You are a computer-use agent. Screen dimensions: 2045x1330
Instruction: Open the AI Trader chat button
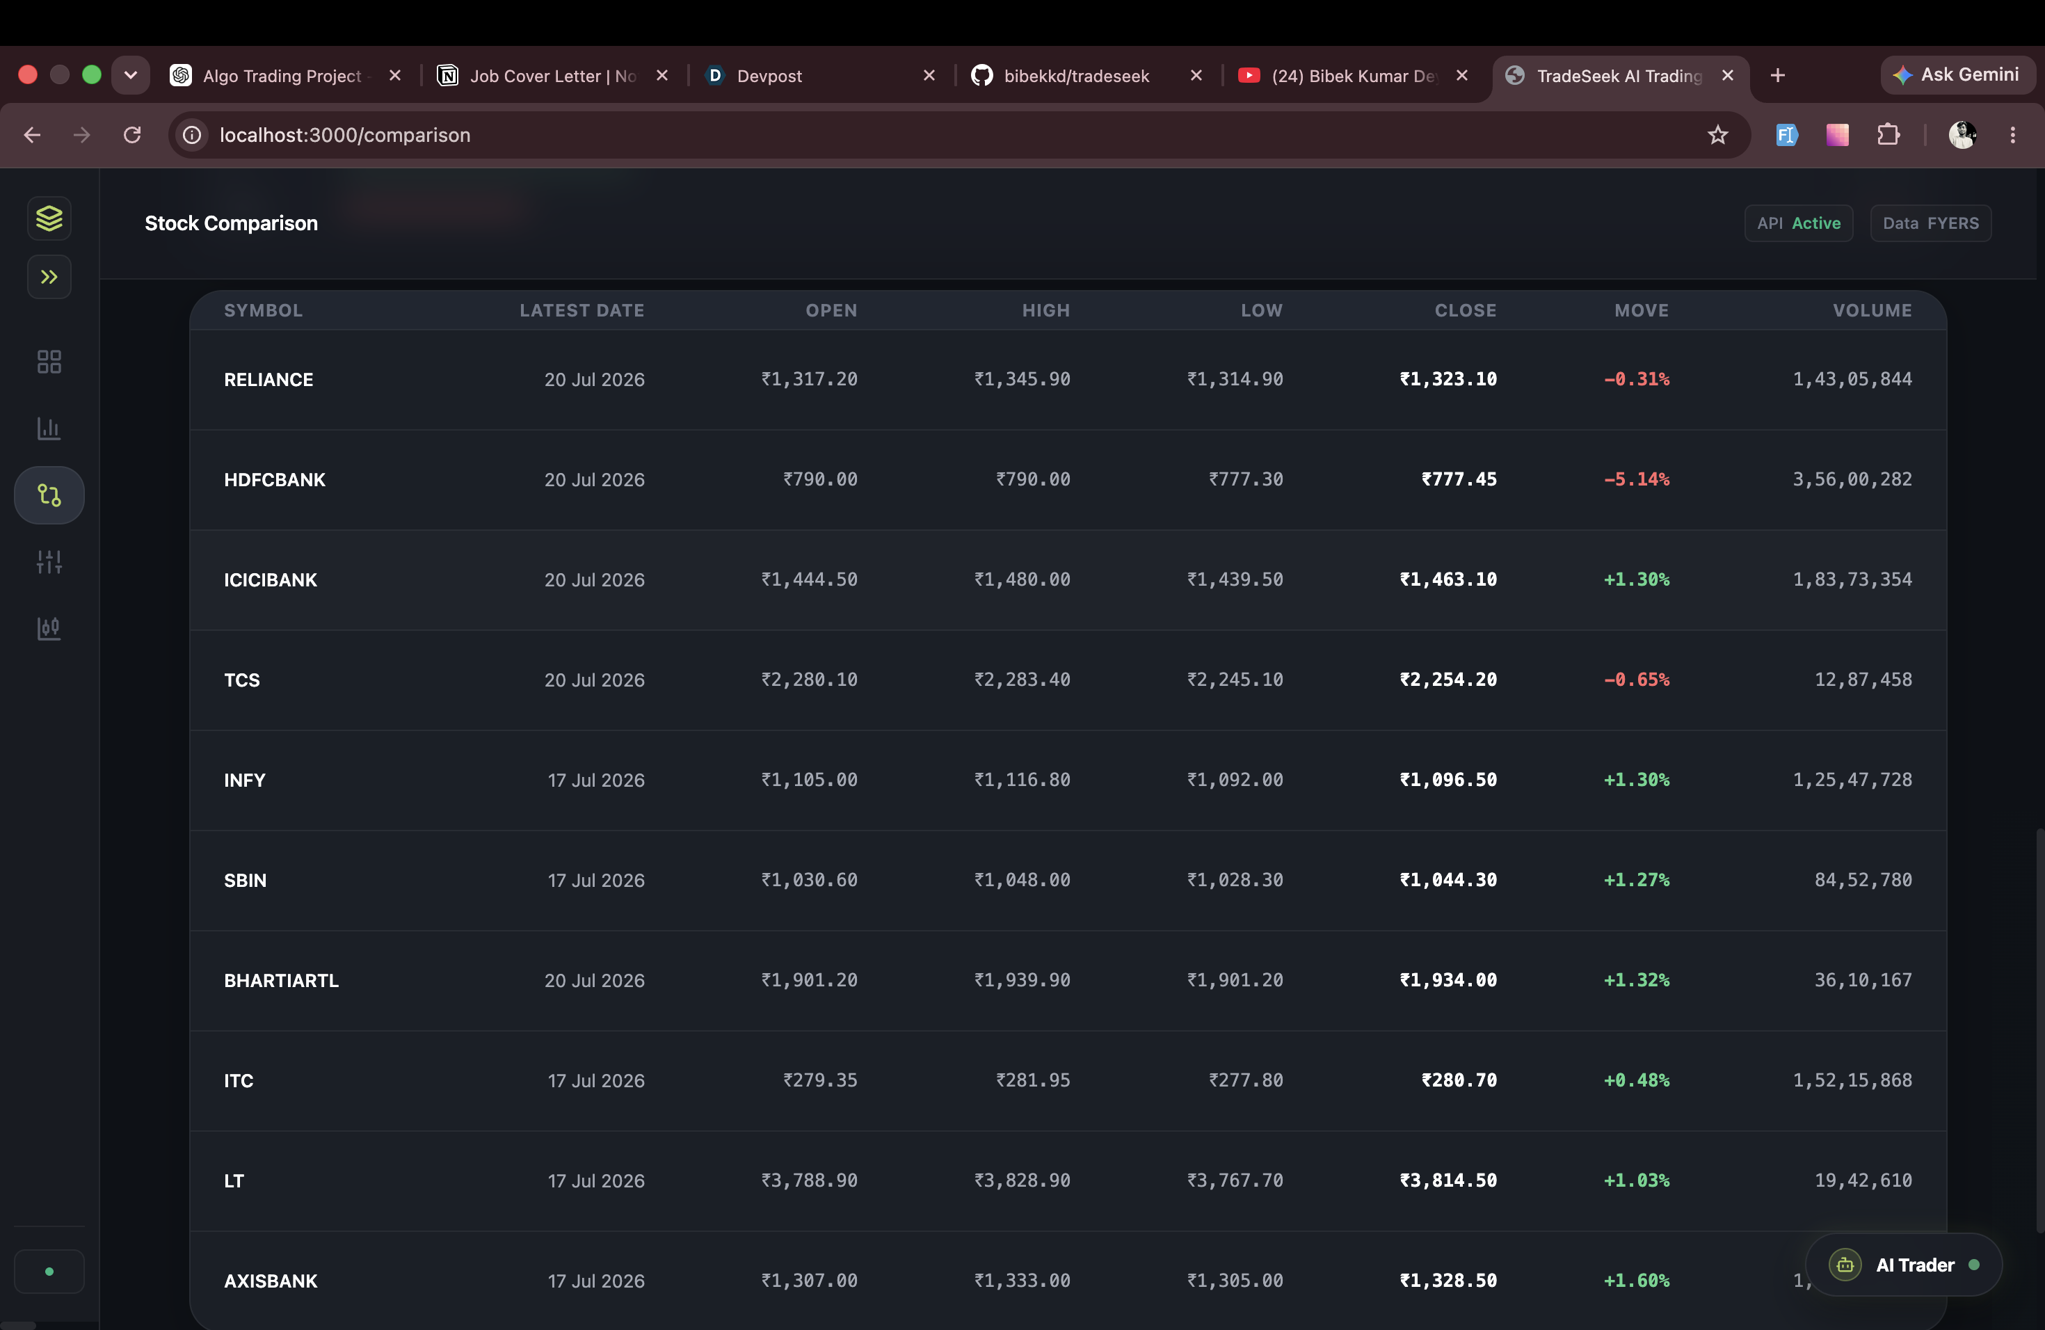pos(1903,1265)
